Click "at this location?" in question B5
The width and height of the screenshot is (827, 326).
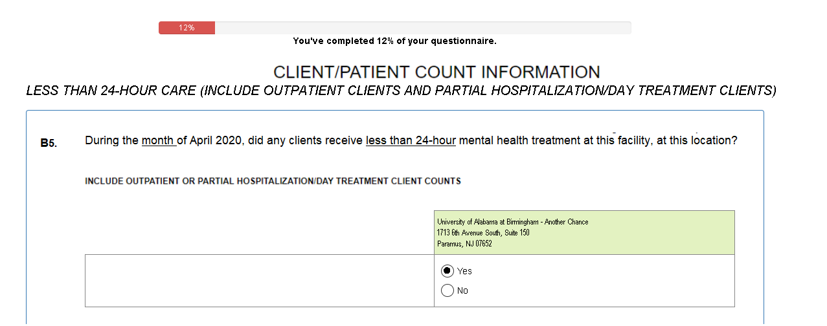coord(696,140)
